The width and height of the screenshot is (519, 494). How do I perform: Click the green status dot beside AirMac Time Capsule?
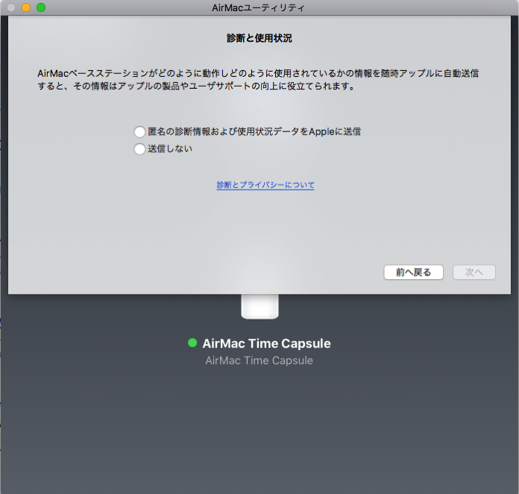click(192, 343)
